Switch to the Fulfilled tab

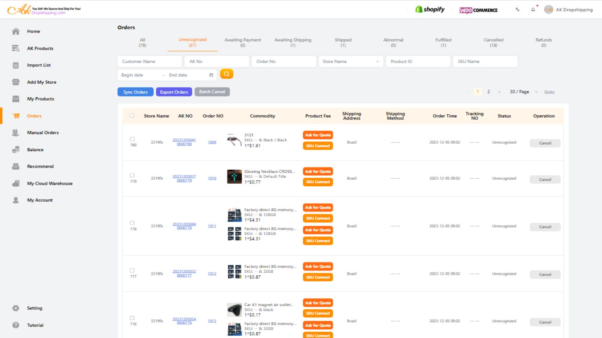tap(443, 42)
